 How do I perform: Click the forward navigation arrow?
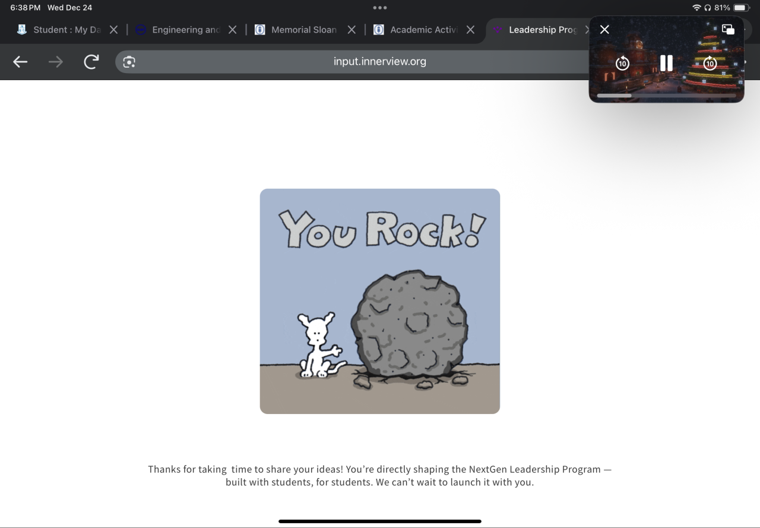click(56, 62)
